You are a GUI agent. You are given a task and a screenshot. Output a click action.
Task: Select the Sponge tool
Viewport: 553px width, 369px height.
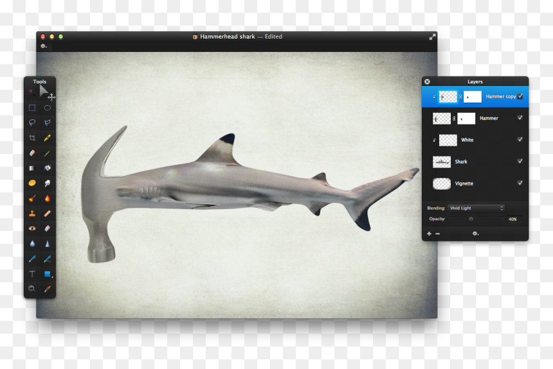(32, 183)
